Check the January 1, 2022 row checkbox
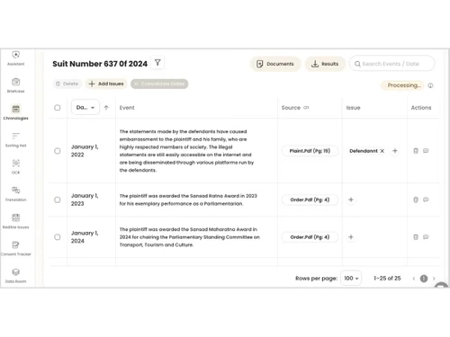 [58, 151]
